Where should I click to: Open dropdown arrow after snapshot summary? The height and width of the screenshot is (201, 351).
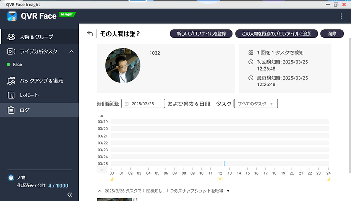(228, 191)
